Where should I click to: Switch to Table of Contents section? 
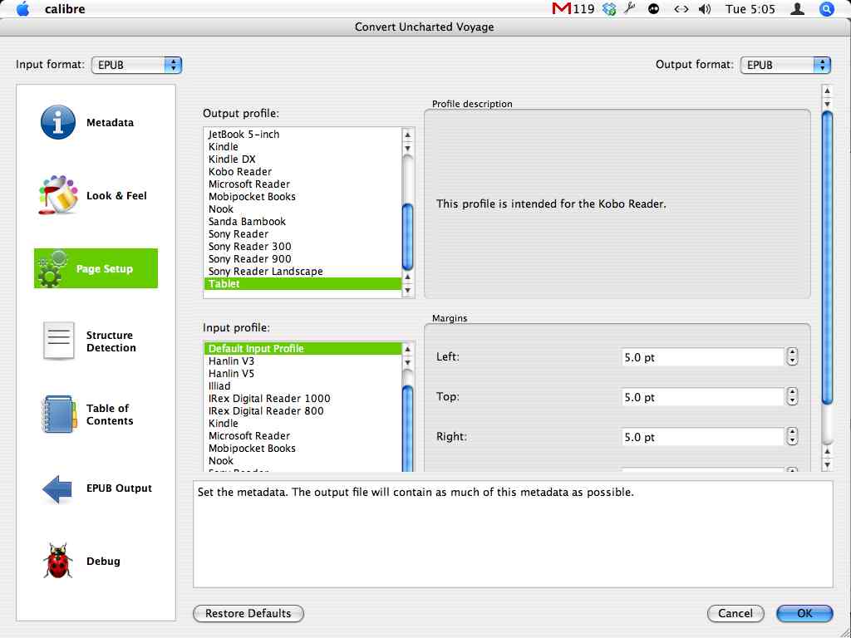(x=109, y=415)
